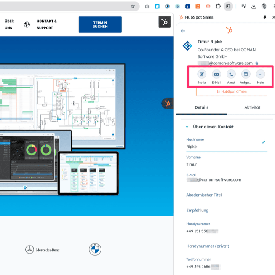The height and width of the screenshot is (275, 275).
Task: Open the Mehr actions menu
Action: pos(260,77)
